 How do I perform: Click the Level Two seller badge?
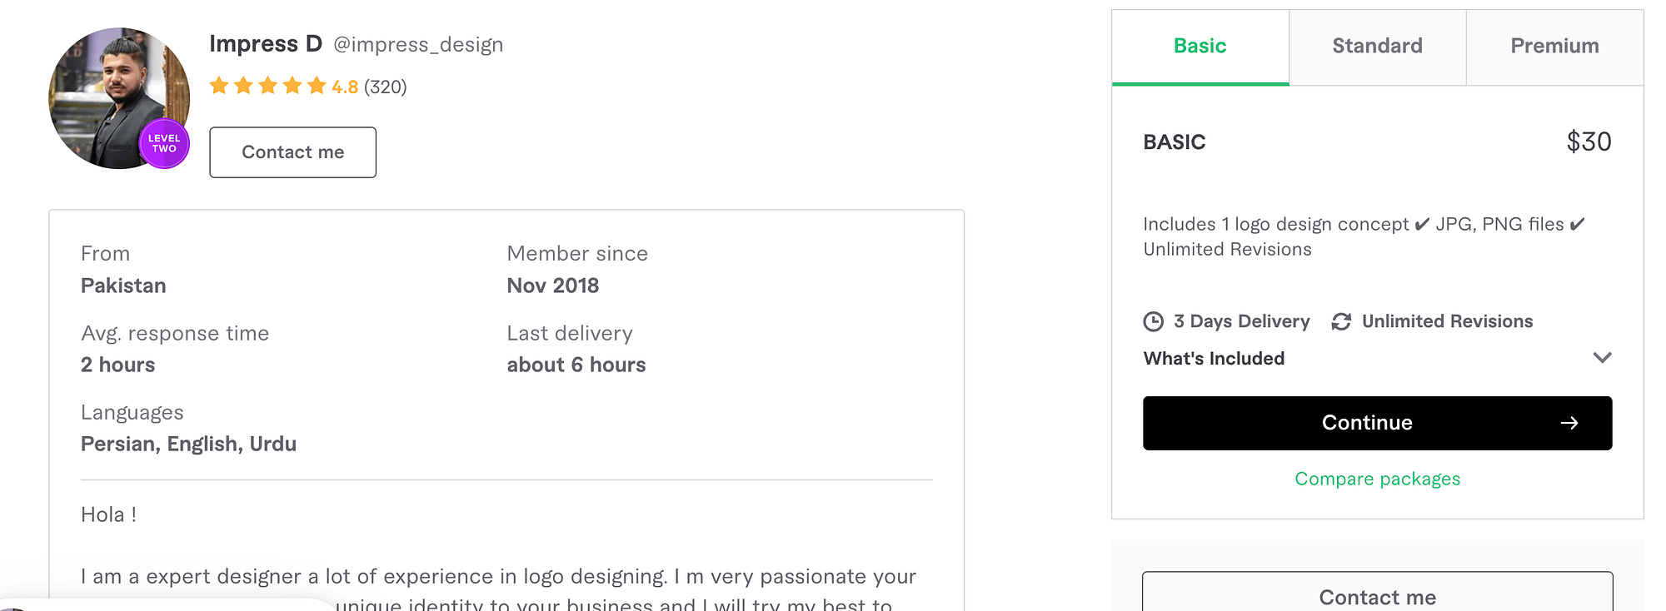point(164,144)
